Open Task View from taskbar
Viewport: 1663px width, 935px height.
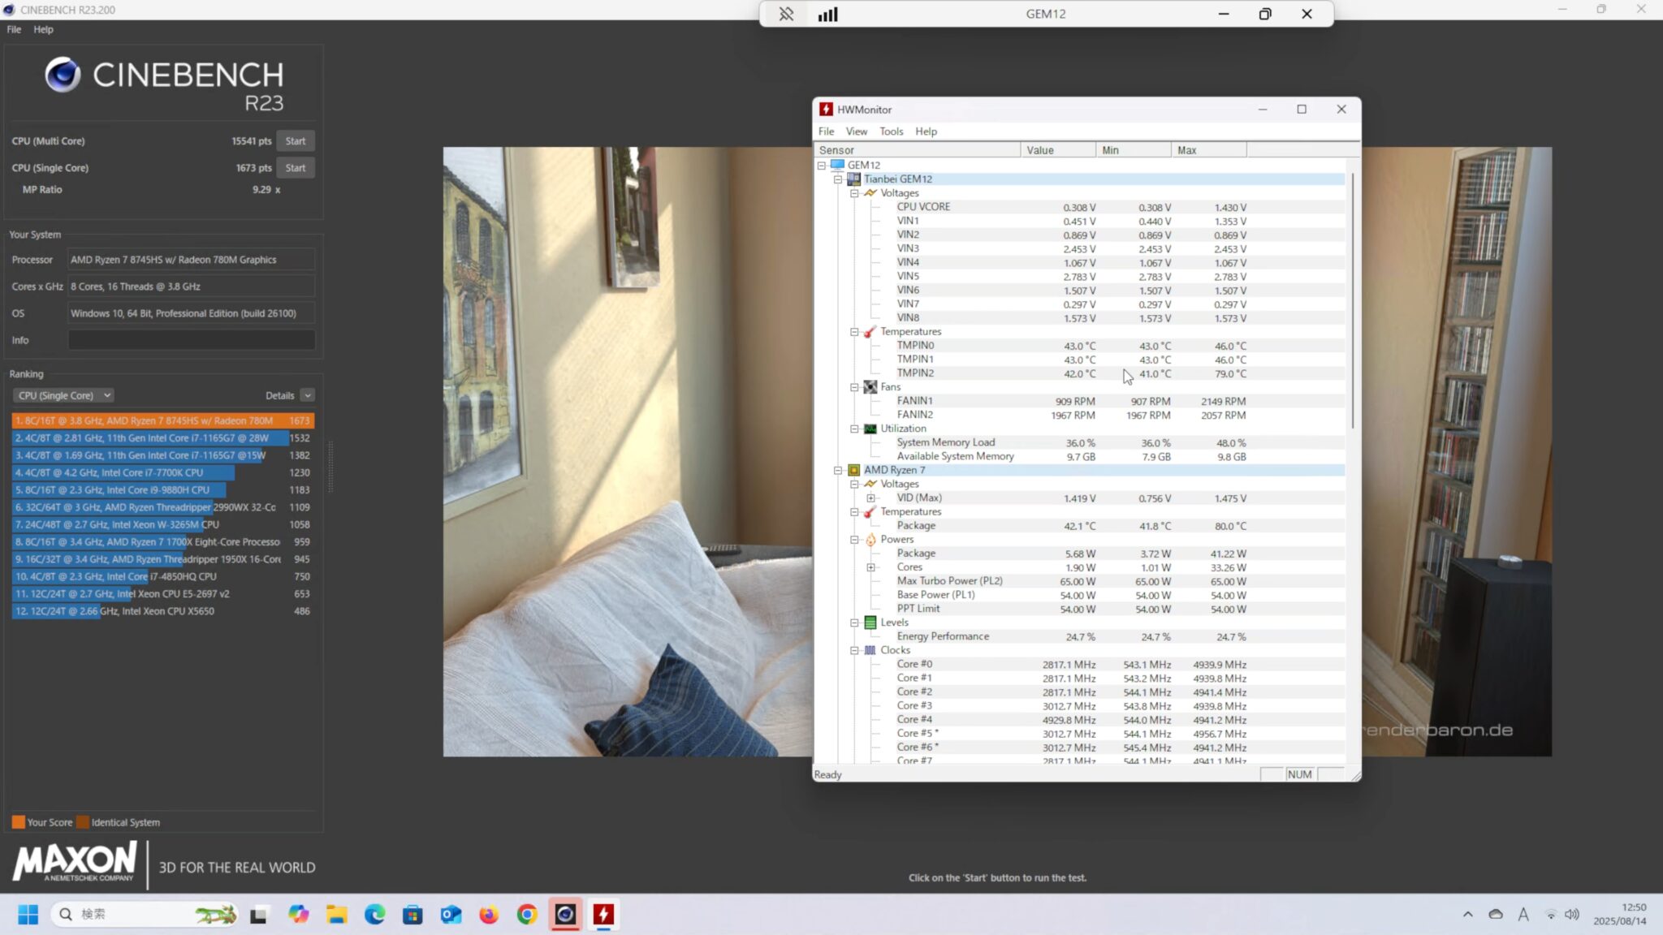[259, 915]
